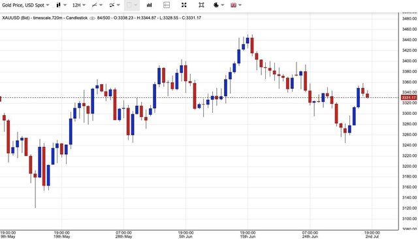Expand the arrow next to language flag

click(240, 5)
